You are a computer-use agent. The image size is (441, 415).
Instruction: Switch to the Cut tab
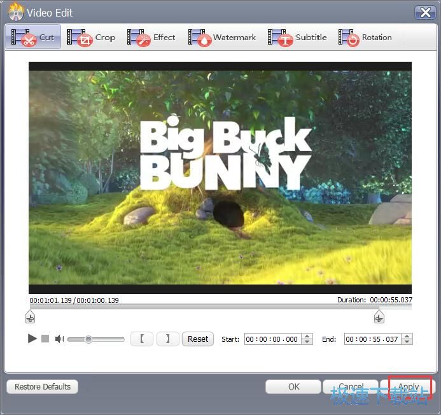33,37
